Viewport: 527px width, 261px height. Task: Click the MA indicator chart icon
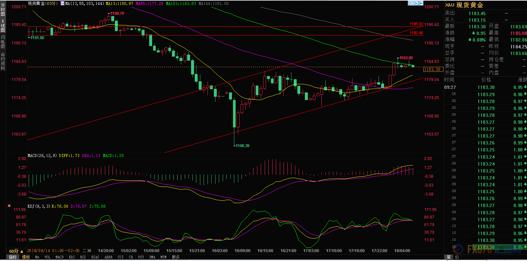62,4
